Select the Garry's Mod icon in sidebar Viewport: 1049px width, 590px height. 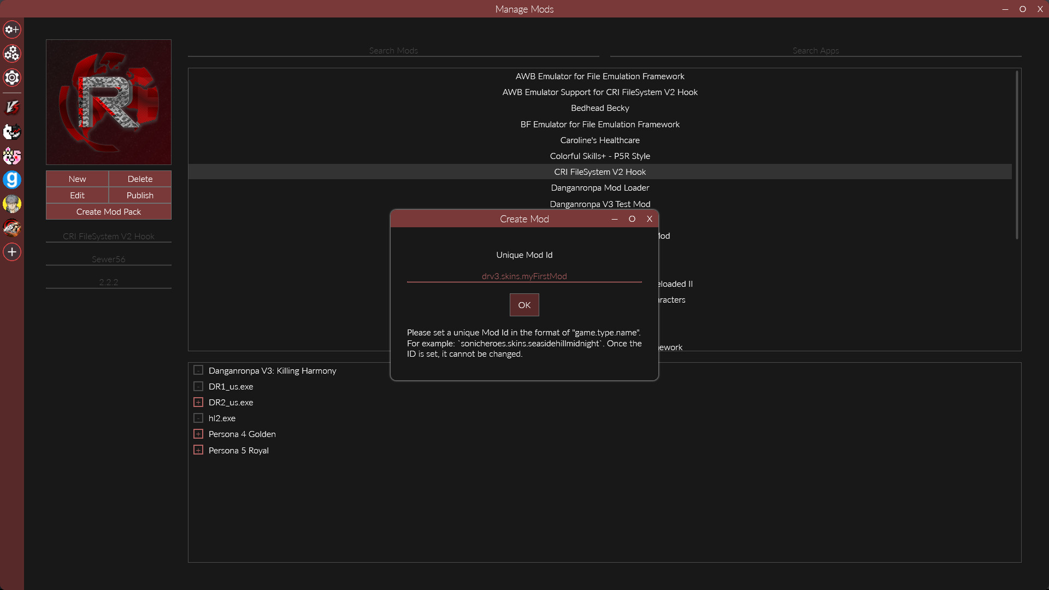tap(11, 180)
